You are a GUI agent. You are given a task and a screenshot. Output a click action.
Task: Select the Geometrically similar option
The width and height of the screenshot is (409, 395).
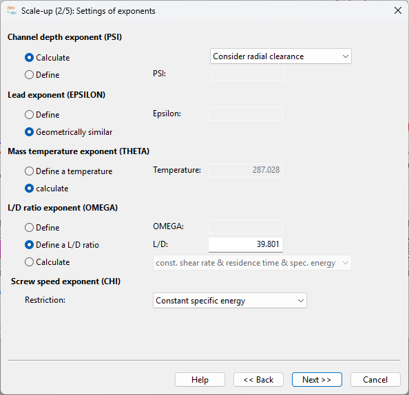[x=68, y=132]
